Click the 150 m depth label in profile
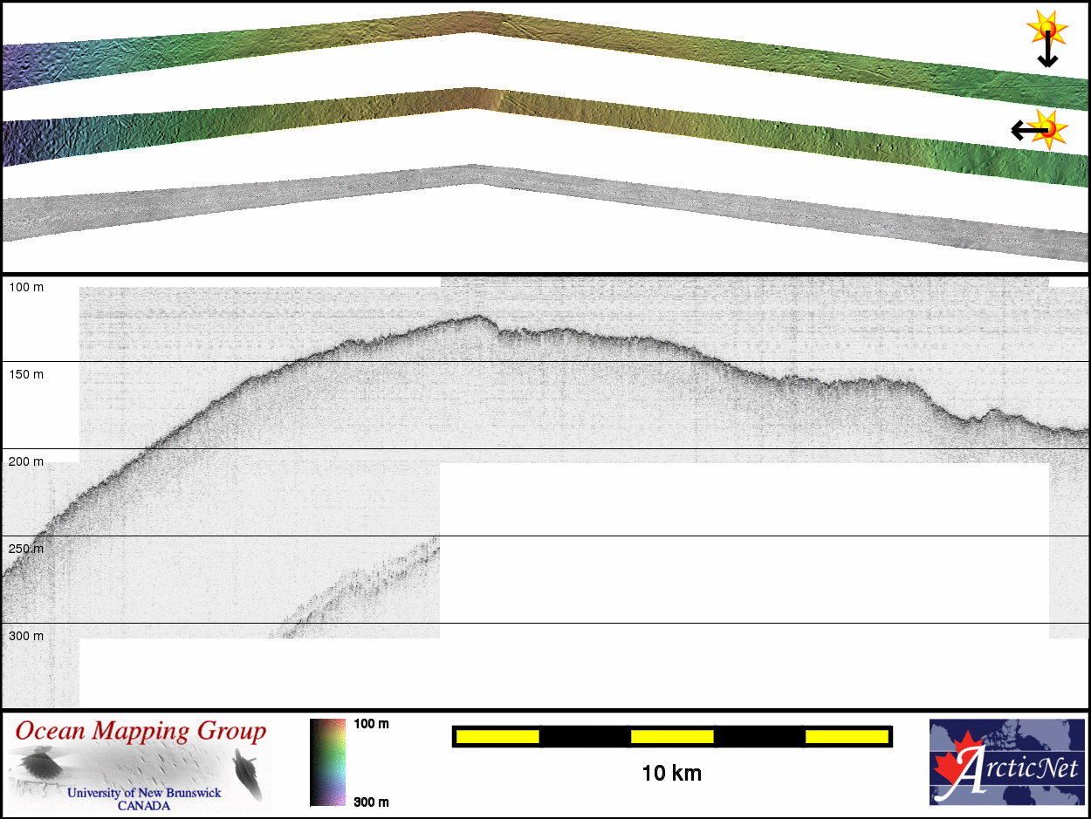1091x819 pixels. point(26,374)
